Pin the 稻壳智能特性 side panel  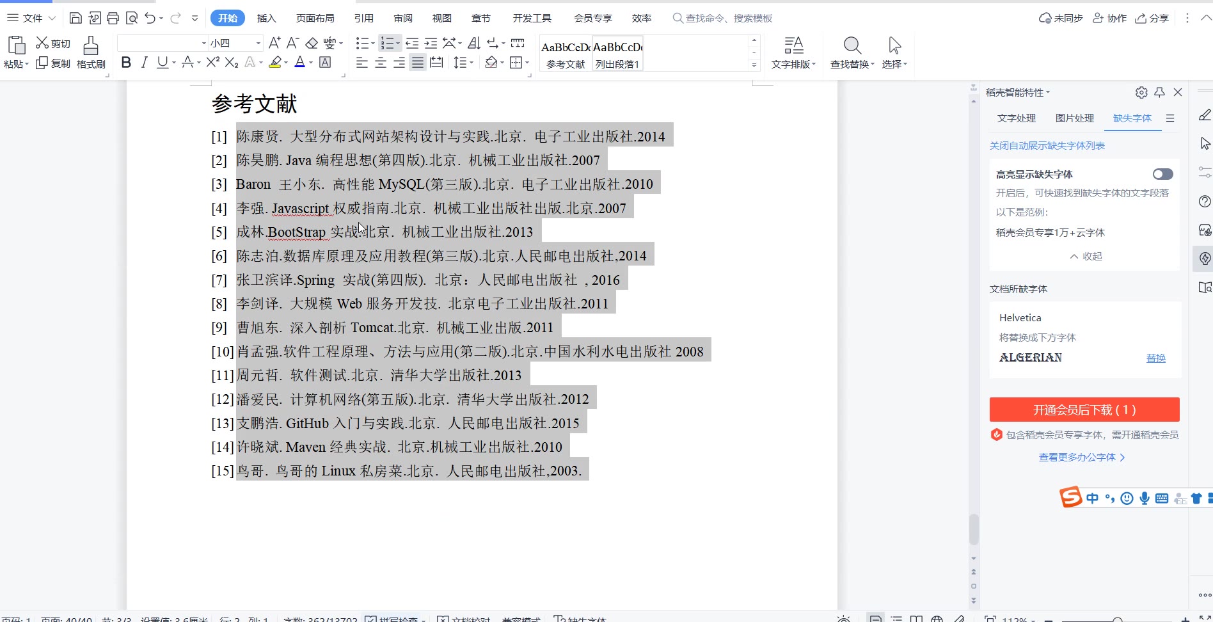point(1159,92)
